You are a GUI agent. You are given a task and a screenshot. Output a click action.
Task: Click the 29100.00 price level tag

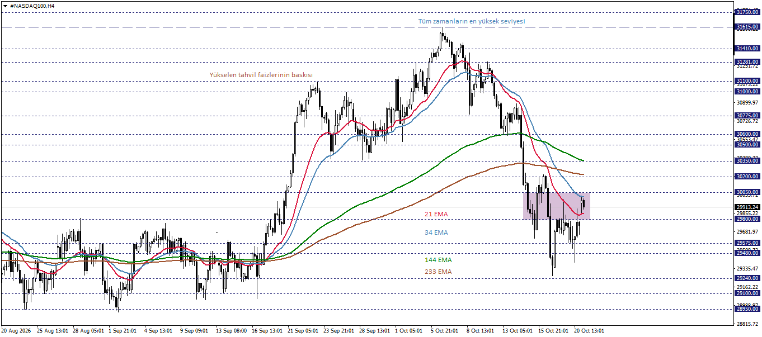click(747, 293)
